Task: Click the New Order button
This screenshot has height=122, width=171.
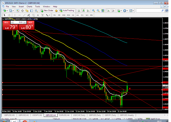Action: (x=47, y=11)
